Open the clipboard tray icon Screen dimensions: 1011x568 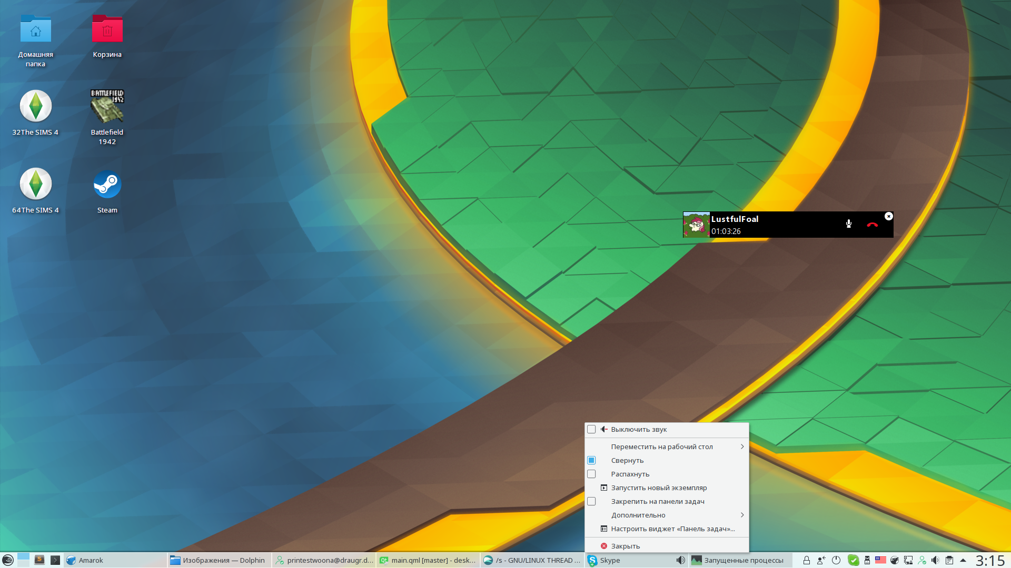tap(949, 560)
